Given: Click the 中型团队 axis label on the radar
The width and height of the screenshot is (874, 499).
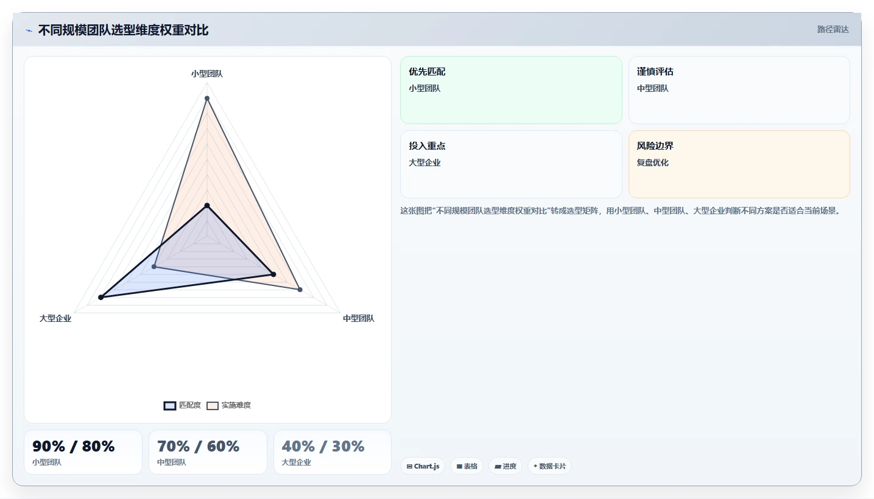Looking at the screenshot, I should (x=359, y=318).
